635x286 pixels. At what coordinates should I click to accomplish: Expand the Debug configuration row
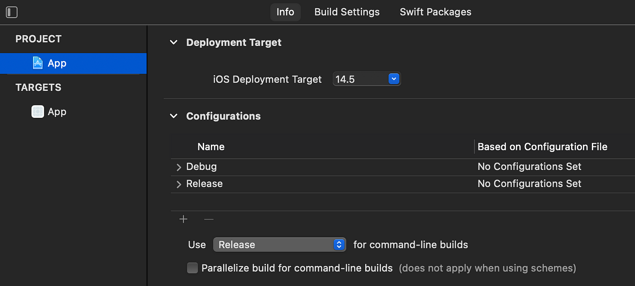[x=179, y=167]
